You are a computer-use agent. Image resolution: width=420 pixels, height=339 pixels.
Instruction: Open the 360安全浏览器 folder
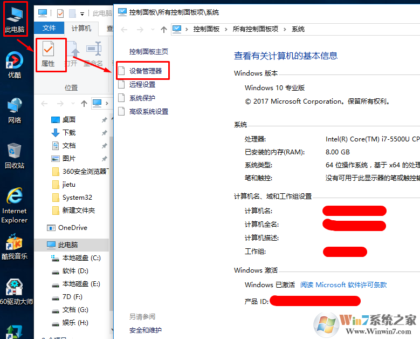click(80, 171)
